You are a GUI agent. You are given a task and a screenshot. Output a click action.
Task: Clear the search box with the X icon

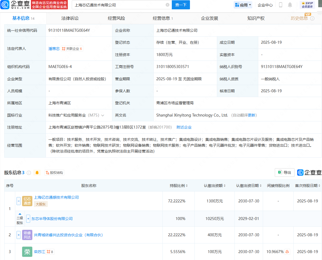(167, 5)
